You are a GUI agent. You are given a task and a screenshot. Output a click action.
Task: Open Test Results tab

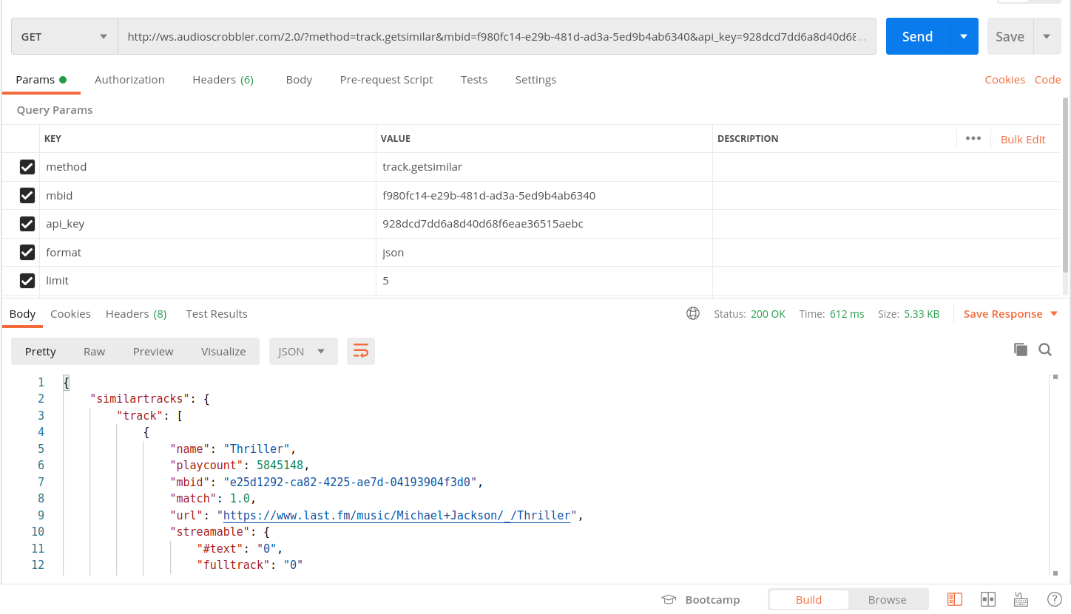click(x=217, y=313)
